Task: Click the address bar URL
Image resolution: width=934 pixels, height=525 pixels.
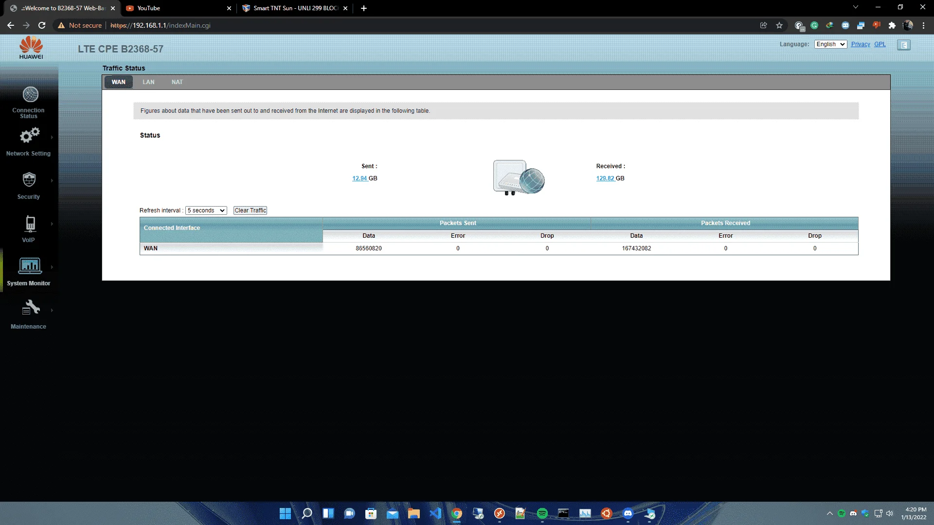Action: 161,25
